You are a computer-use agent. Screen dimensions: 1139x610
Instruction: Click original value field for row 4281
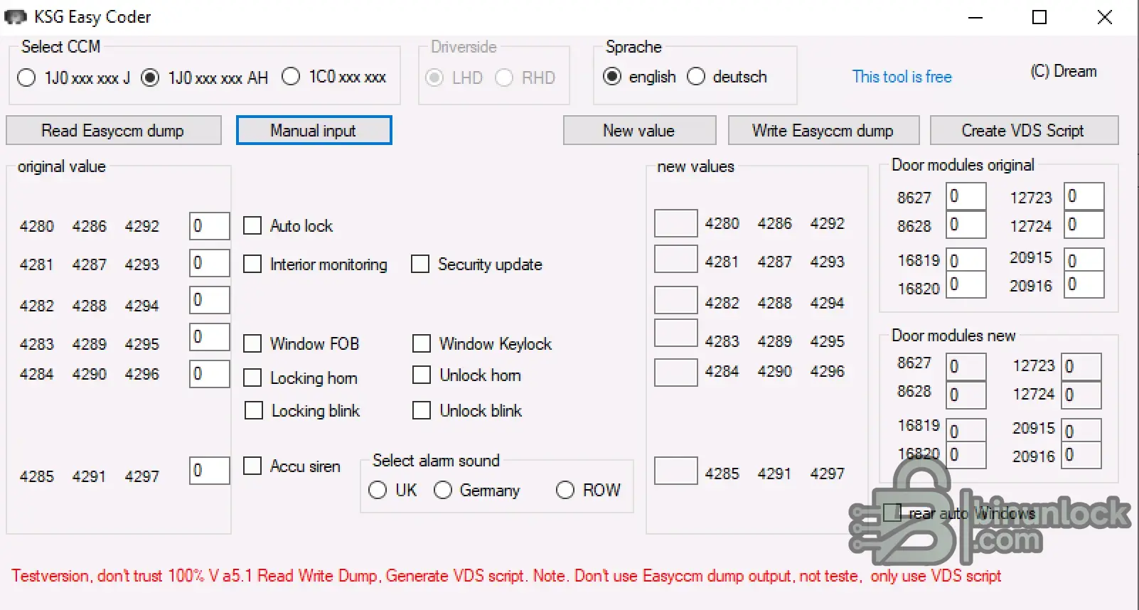click(x=210, y=263)
